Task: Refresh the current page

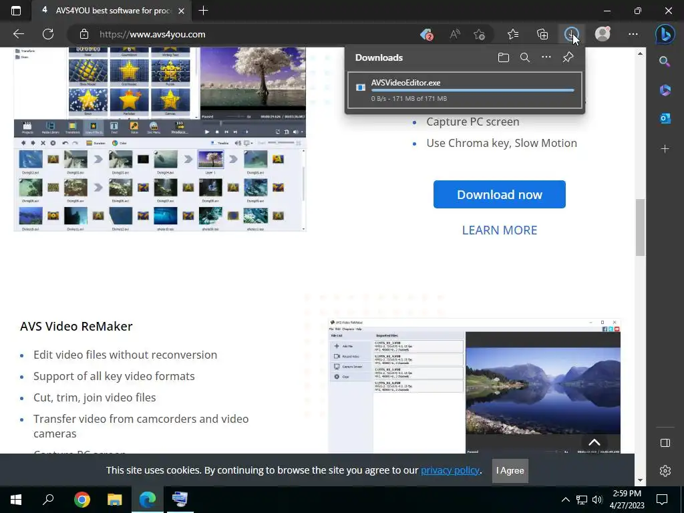Action: (48, 34)
